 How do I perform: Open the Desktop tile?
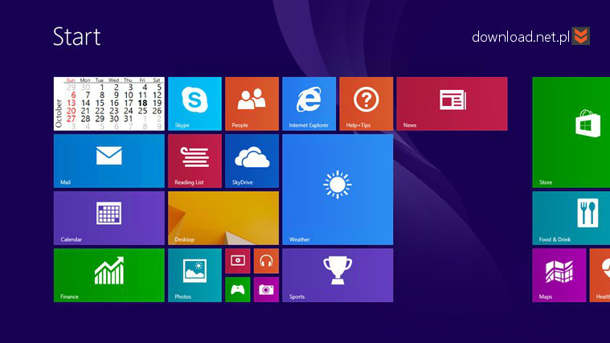coord(223,218)
